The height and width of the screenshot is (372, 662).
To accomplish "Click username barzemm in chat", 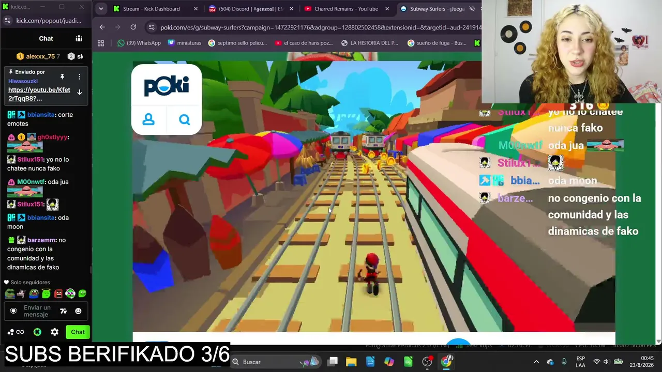I will [41, 240].
